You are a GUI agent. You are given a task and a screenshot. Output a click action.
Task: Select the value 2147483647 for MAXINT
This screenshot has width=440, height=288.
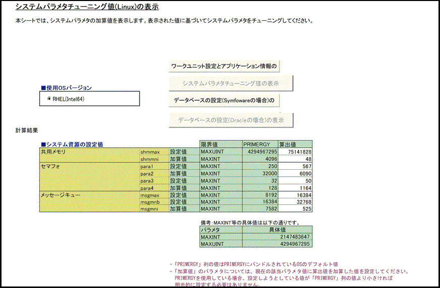pos(277,237)
